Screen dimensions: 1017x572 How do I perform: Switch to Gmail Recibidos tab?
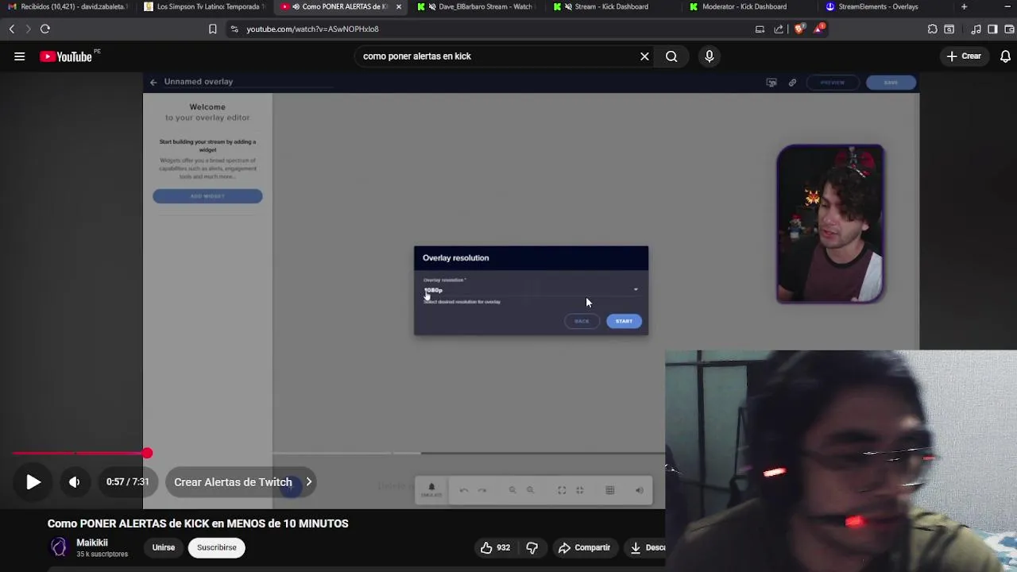[x=68, y=6]
